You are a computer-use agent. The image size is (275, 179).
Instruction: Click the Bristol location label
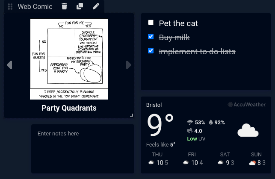[154, 105]
